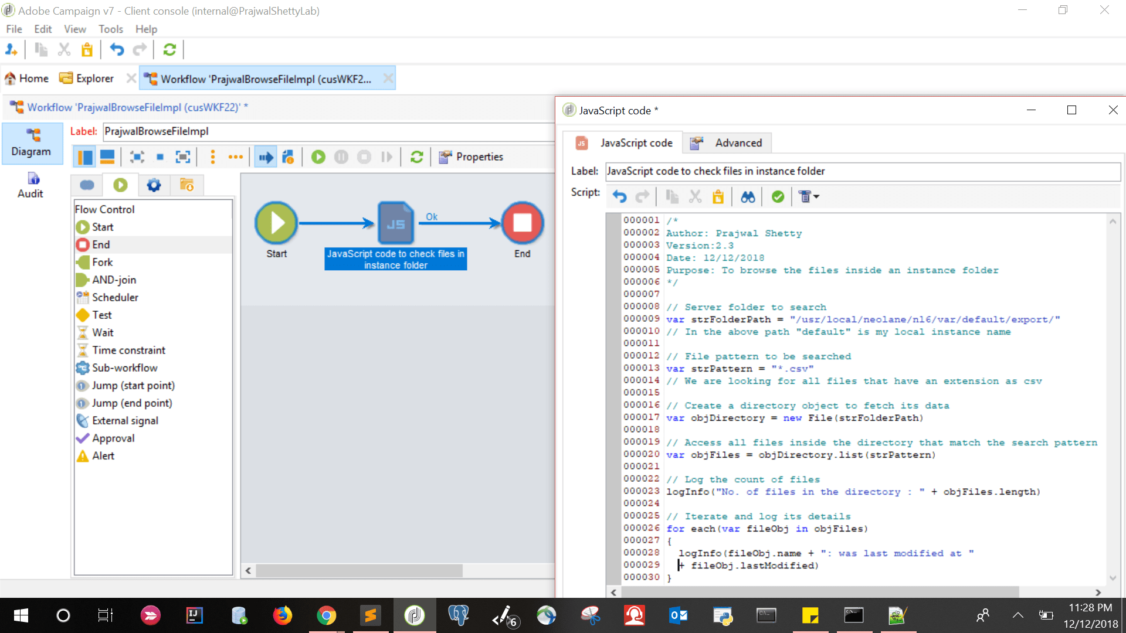Toggle display of transitions in the diagram
Image resolution: width=1126 pixels, height=633 pixels.
(x=265, y=156)
